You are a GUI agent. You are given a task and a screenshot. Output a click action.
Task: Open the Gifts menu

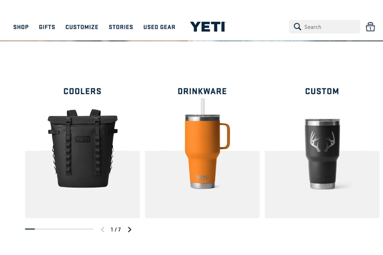click(47, 27)
